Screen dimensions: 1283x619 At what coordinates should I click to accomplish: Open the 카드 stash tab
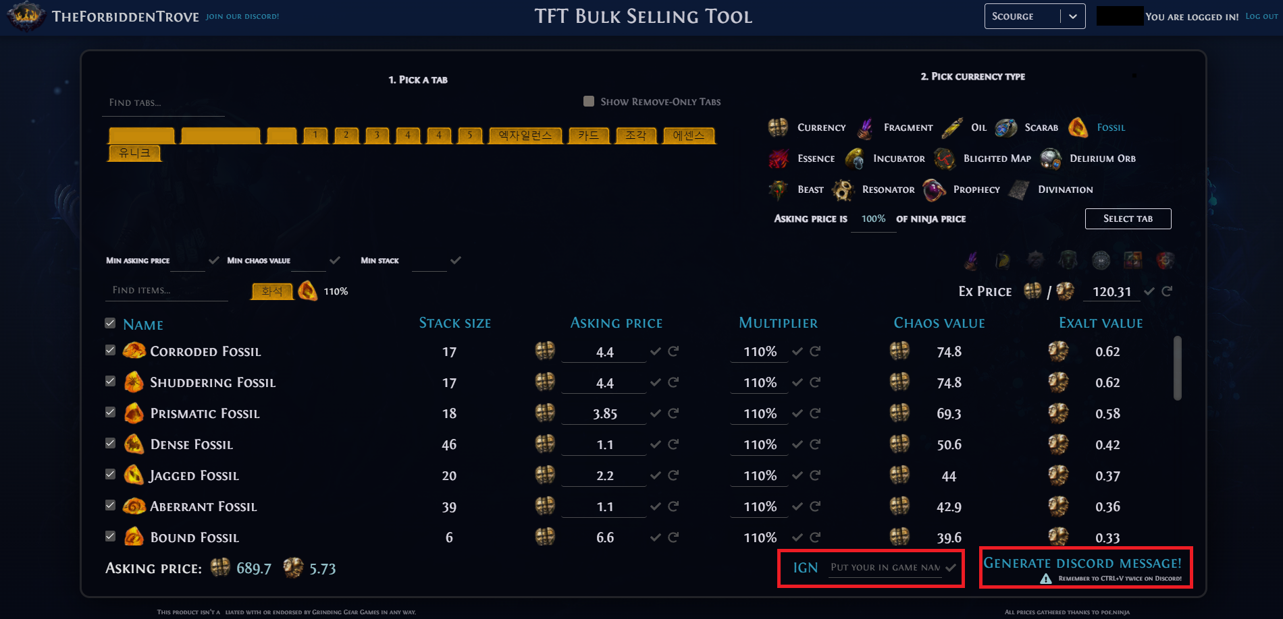click(589, 136)
